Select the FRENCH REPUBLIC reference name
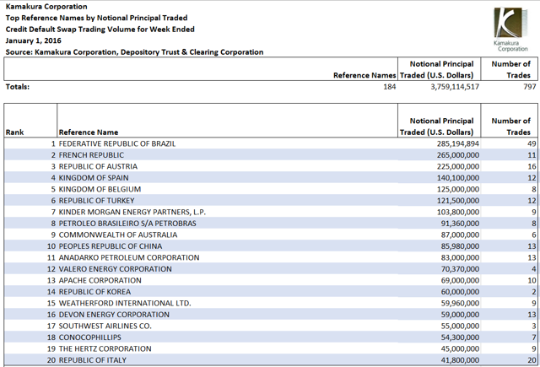The height and width of the screenshot is (367, 540). pos(91,155)
